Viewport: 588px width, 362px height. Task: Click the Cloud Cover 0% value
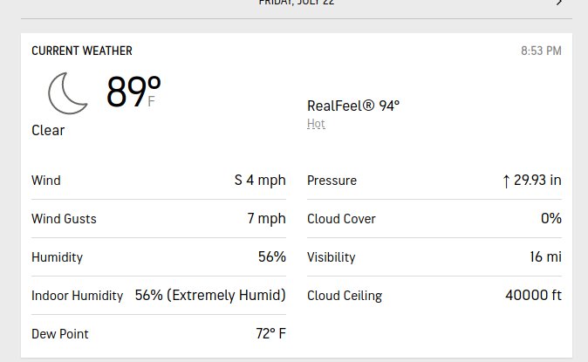(551, 218)
